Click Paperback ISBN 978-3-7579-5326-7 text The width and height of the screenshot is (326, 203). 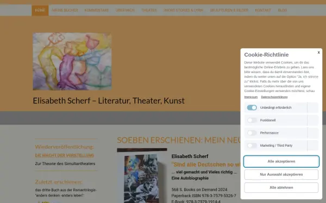(x=204, y=196)
